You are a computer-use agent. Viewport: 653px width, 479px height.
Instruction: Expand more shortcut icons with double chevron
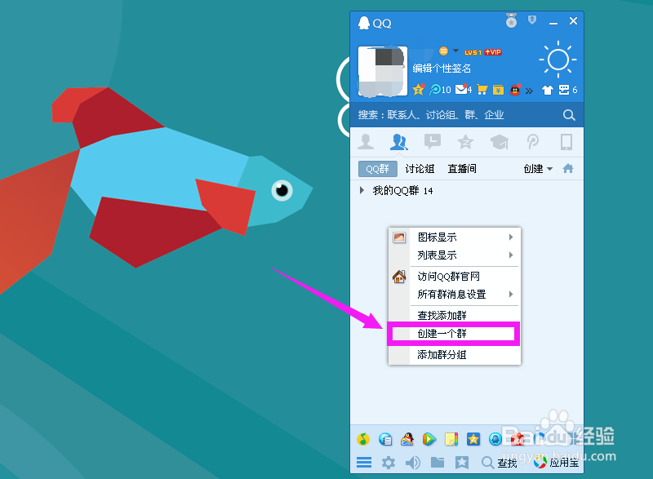(529, 91)
